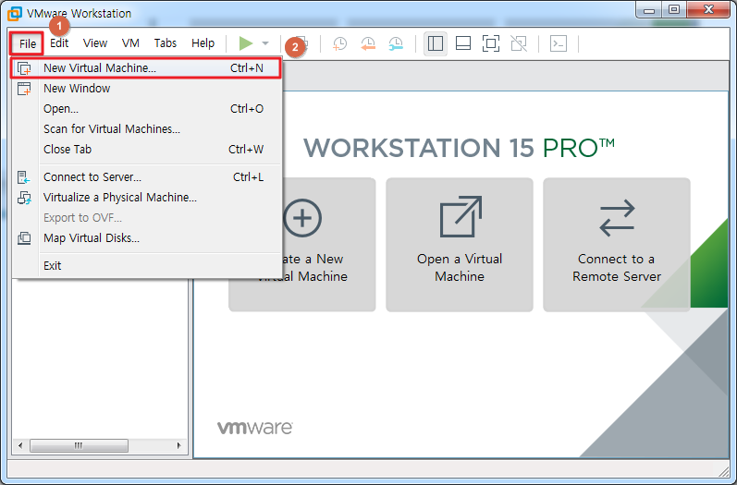Click library horizontal scrollbar thumb

79,445
